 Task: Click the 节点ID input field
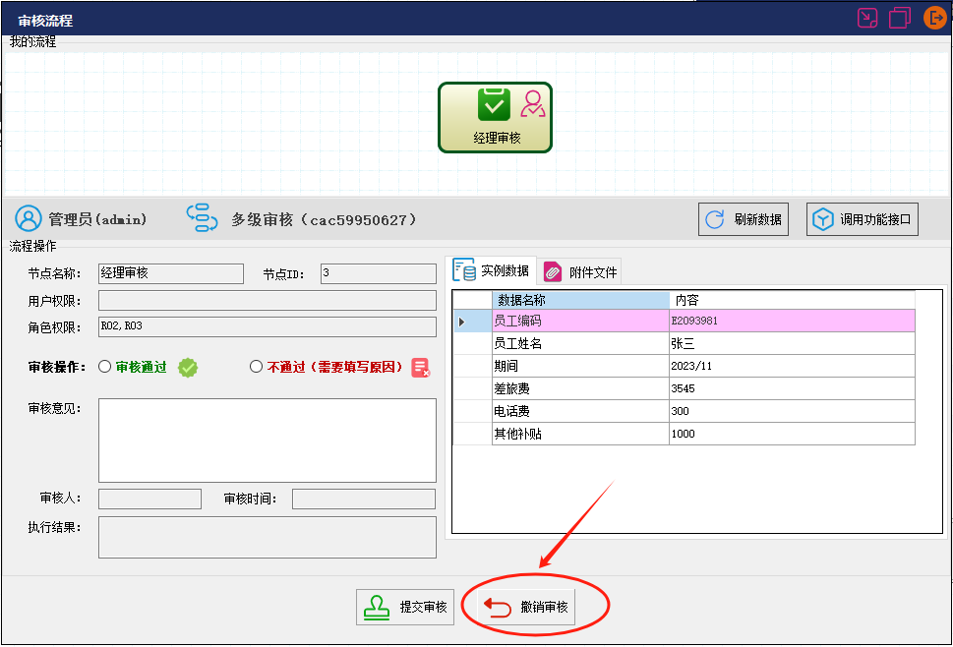coord(378,273)
